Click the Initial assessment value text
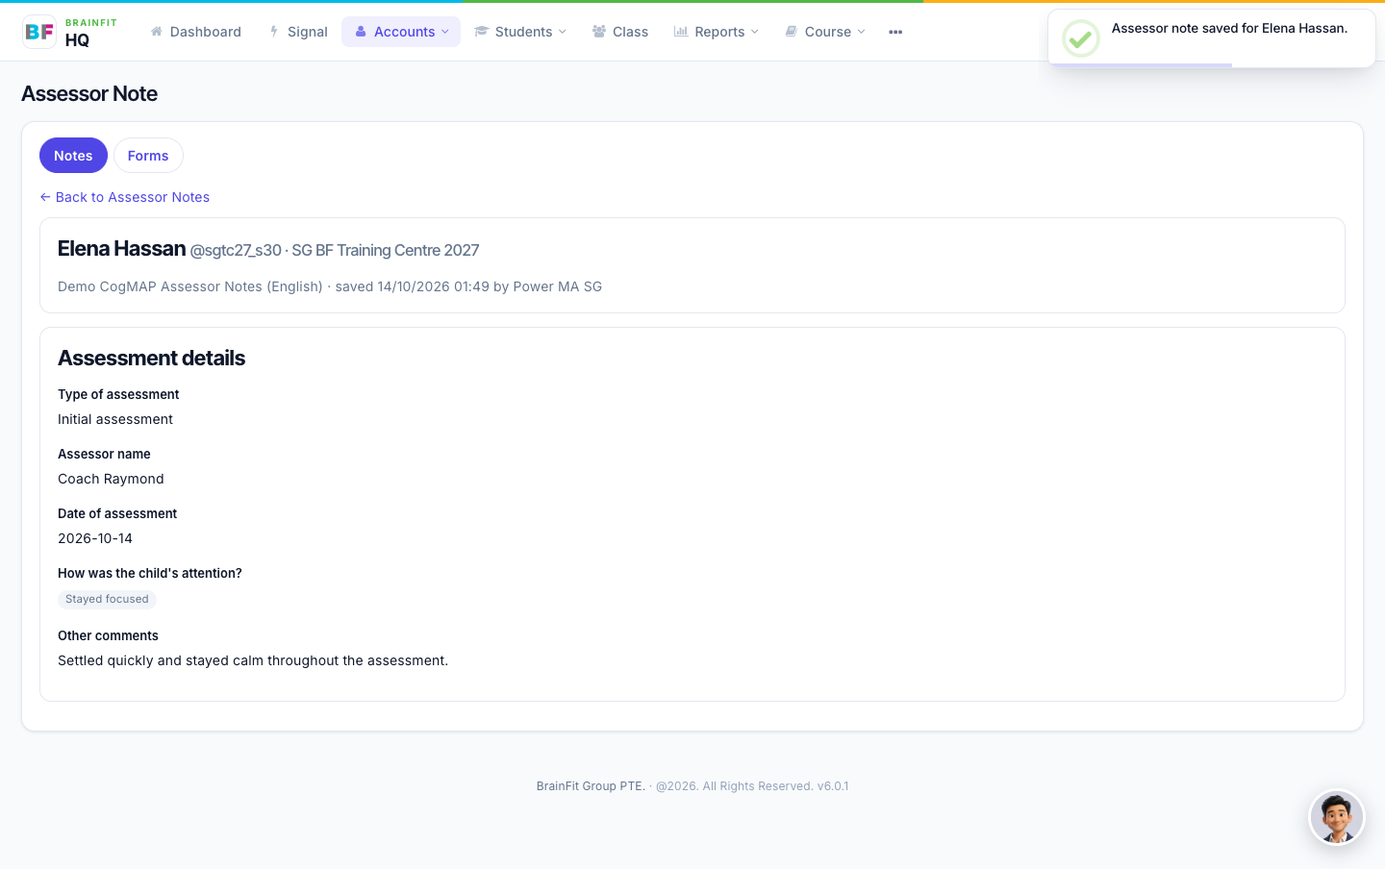 (115, 419)
